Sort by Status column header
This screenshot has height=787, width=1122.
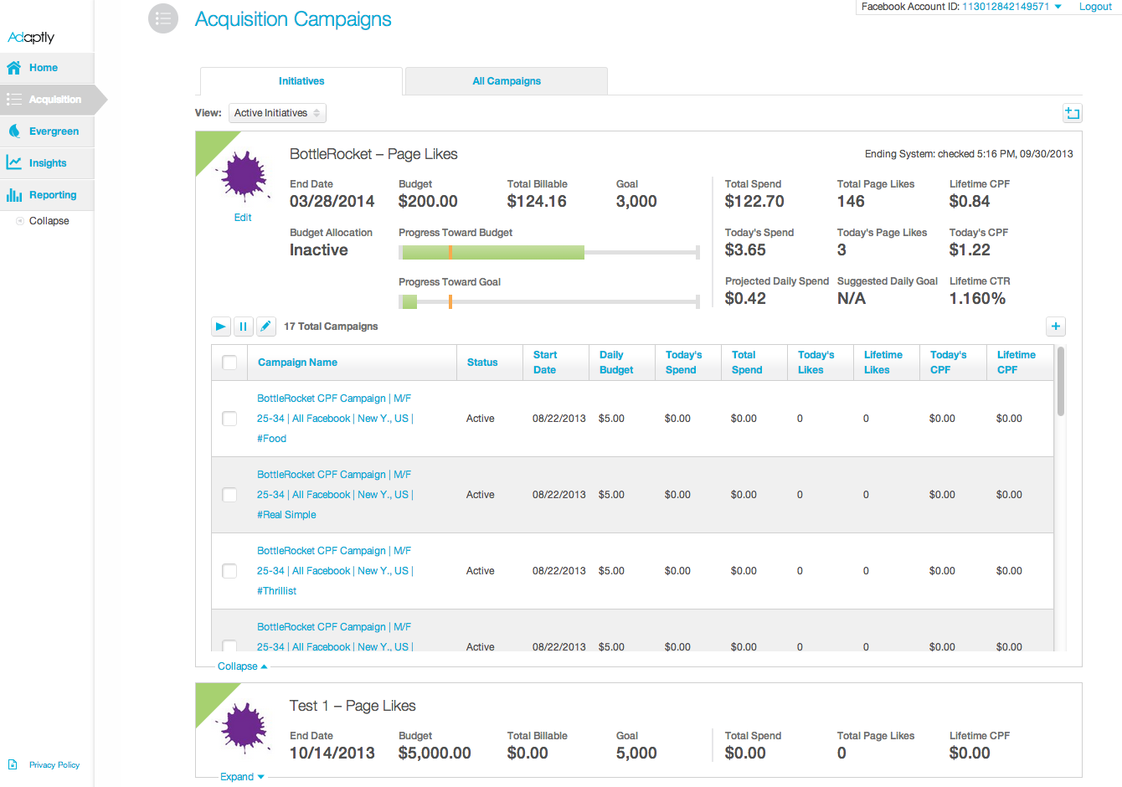[x=482, y=363]
